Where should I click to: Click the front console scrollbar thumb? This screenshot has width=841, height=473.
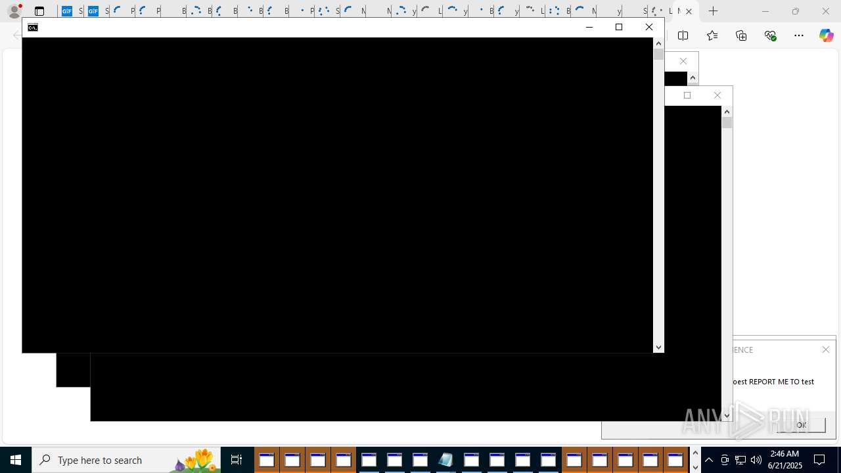point(658,55)
